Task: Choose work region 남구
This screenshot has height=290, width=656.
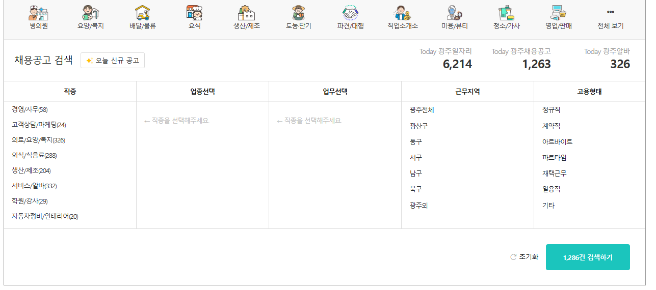Action: pyautogui.click(x=415, y=173)
